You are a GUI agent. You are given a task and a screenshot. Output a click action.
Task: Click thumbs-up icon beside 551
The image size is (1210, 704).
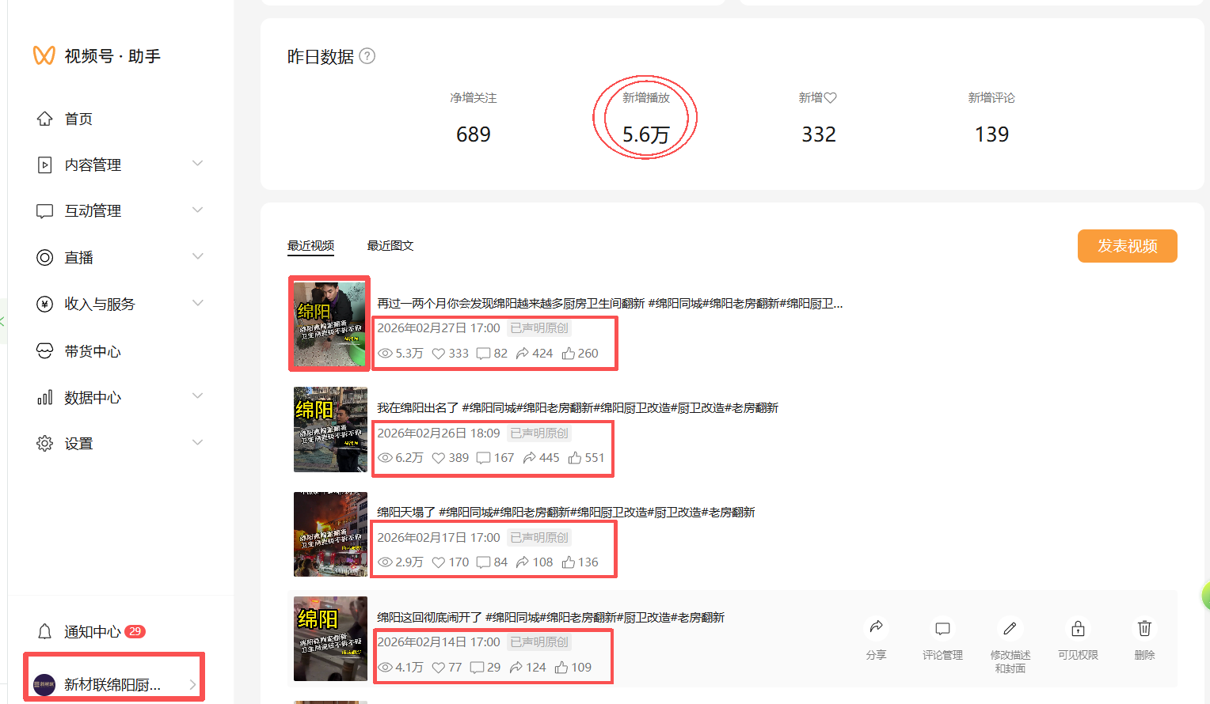[x=575, y=458]
